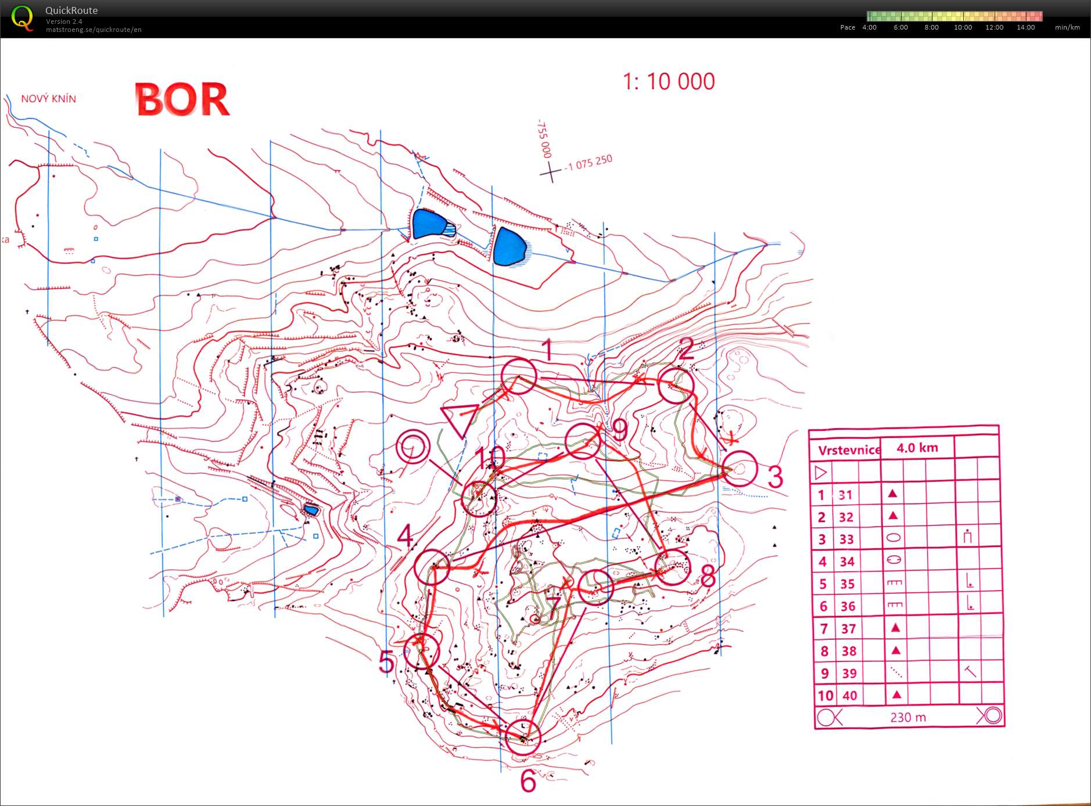Click the boulder symbol in row 40
This screenshot has width=1091, height=806.
pos(896,694)
